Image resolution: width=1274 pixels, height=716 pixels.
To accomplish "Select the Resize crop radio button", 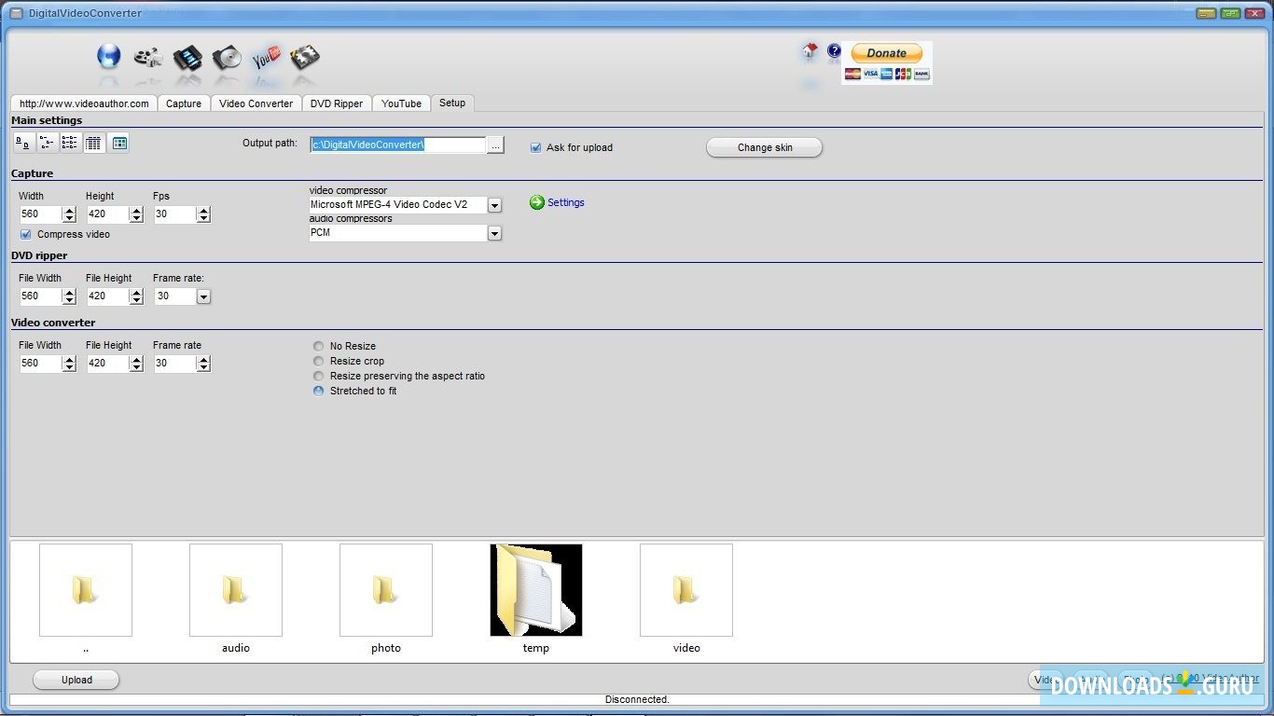I will coord(318,361).
